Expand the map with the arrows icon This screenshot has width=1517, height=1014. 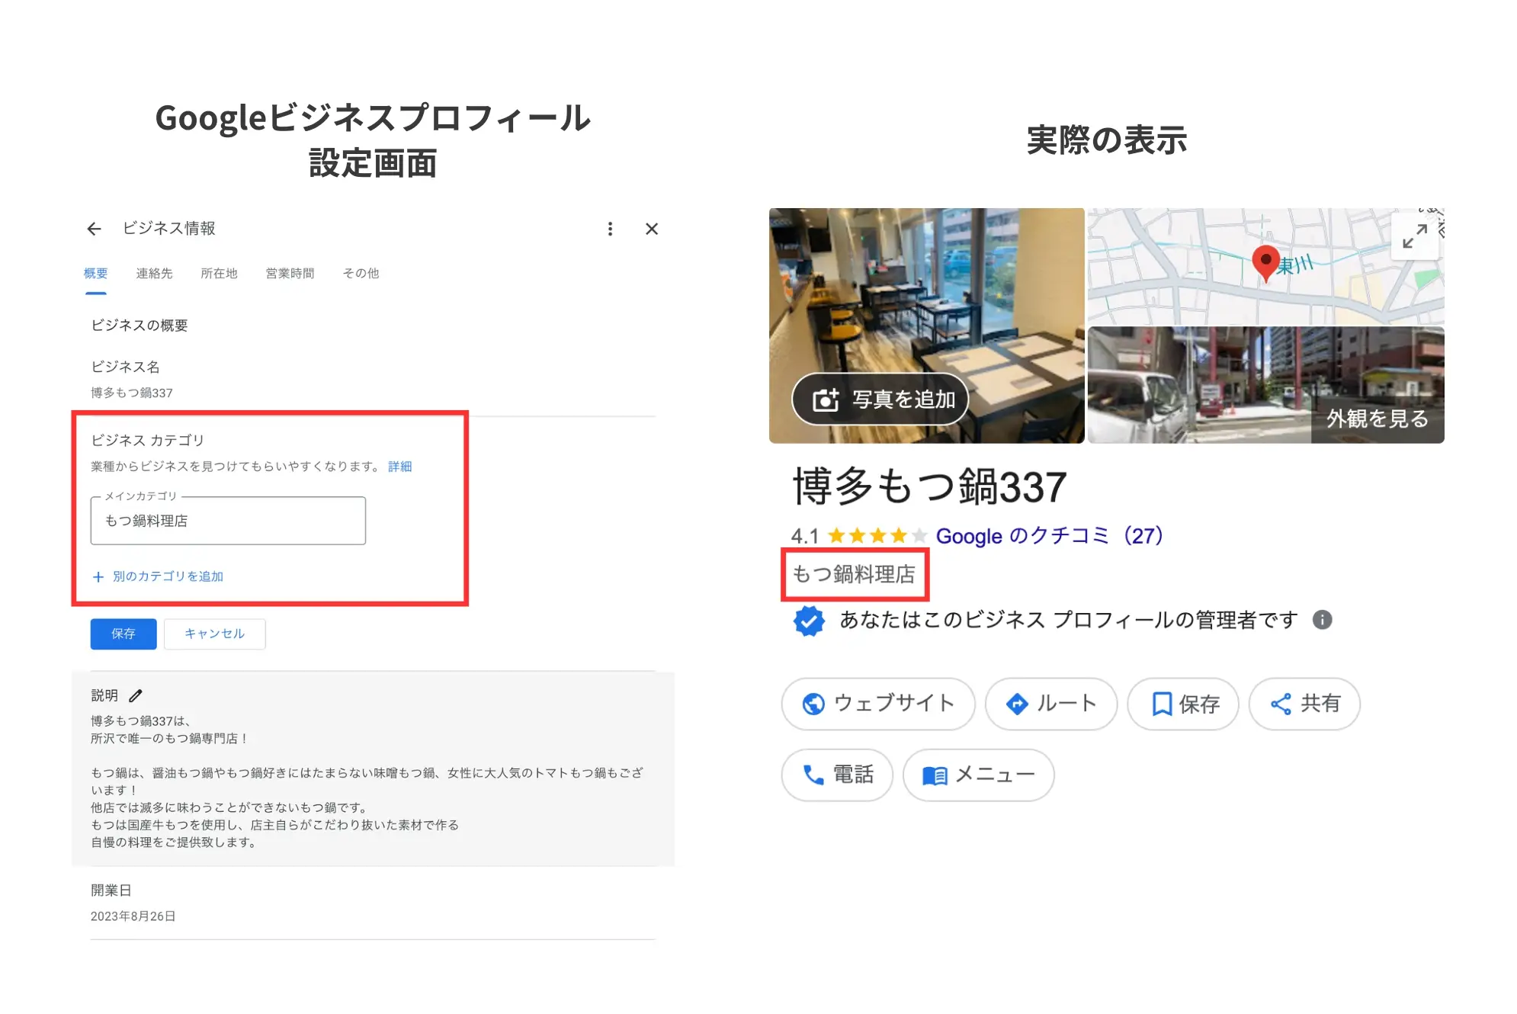click(1414, 236)
